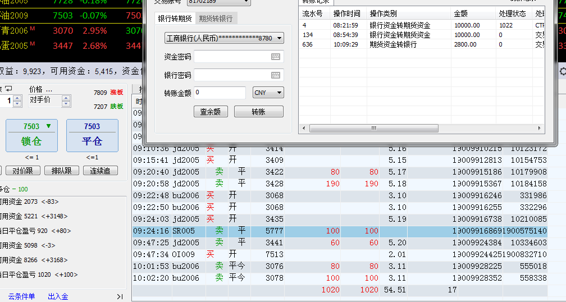Select the 09:47:34 OI009 trade row
566x302 pixels.
tap(340, 254)
